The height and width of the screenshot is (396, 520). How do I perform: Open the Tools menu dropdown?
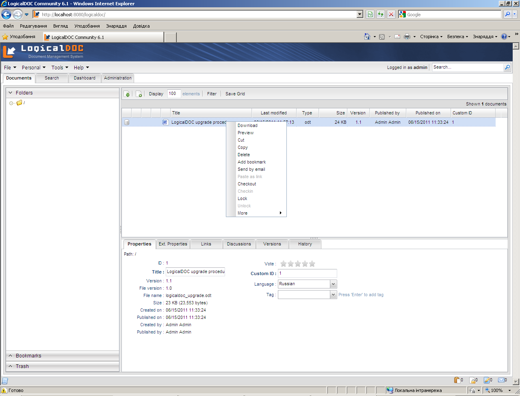coord(60,68)
